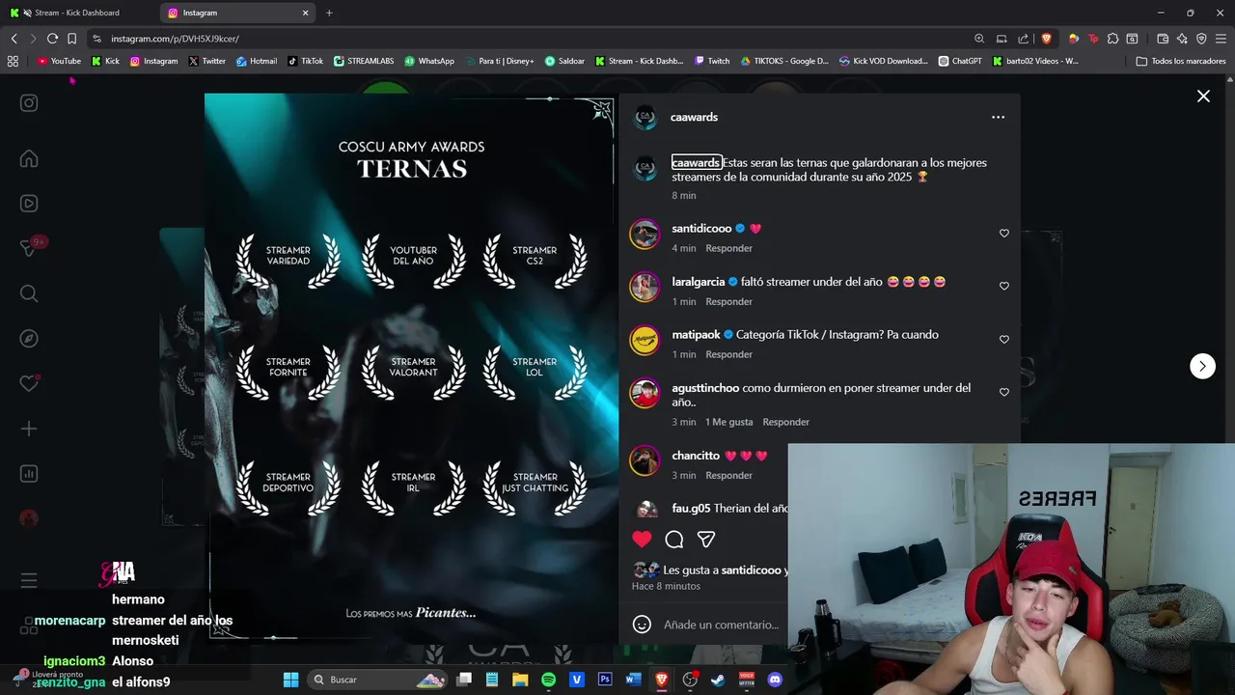Open Kick bookmark
This screenshot has width=1235, height=695.
tap(105, 61)
